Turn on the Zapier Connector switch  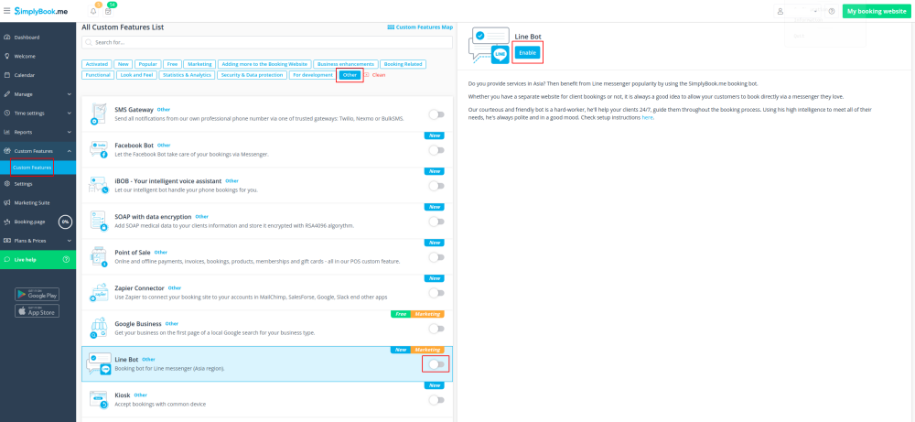coord(436,293)
